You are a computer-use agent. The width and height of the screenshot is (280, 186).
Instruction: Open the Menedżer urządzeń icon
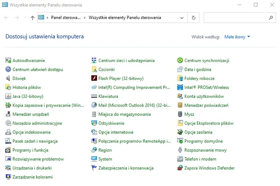[8, 114]
